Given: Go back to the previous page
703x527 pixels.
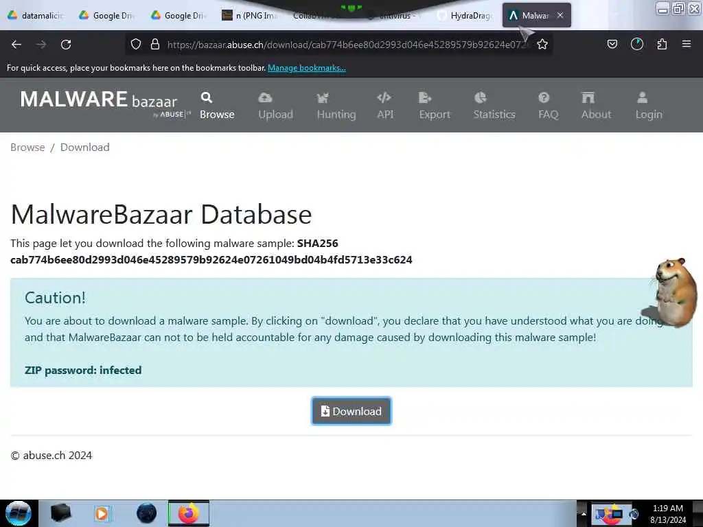Looking at the screenshot, I should 16,45.
